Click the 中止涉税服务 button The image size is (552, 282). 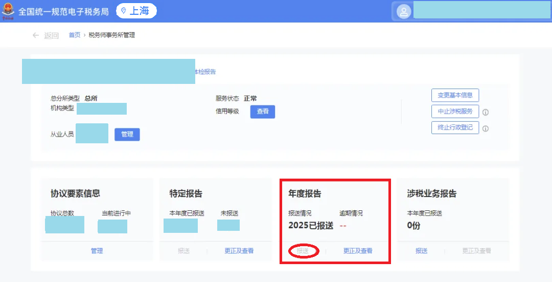coord(455,112)
